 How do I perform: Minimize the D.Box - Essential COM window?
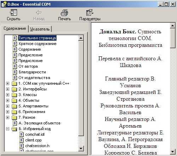coord(160,4)
